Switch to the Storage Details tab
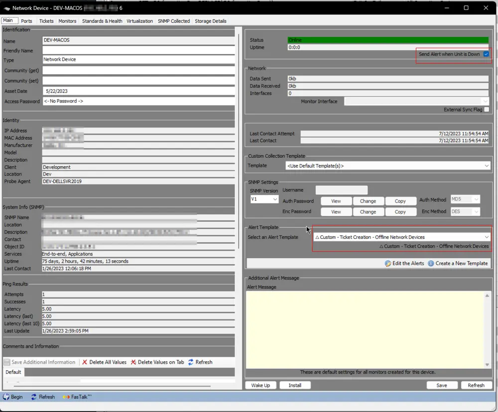 coord(211,21)
